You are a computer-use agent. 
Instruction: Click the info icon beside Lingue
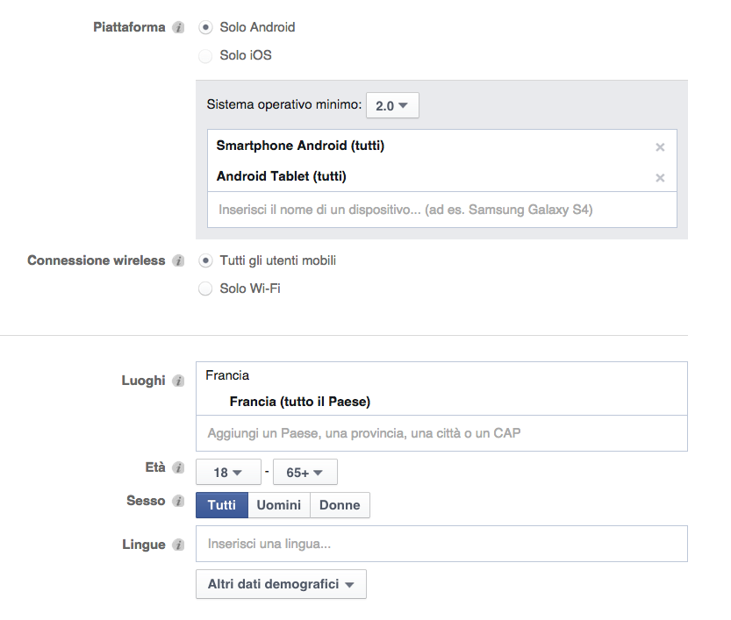click(179, 545)
